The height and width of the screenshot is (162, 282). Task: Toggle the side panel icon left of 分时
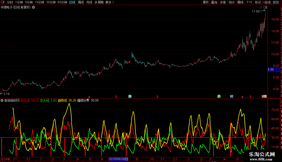point(3,2)
